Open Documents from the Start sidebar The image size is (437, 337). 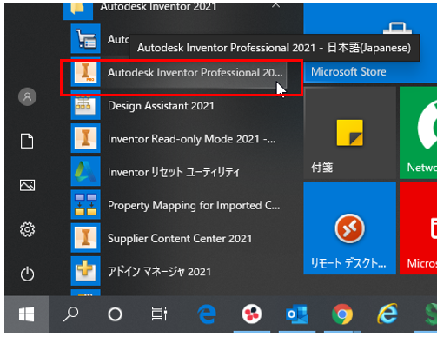[27, 141]
